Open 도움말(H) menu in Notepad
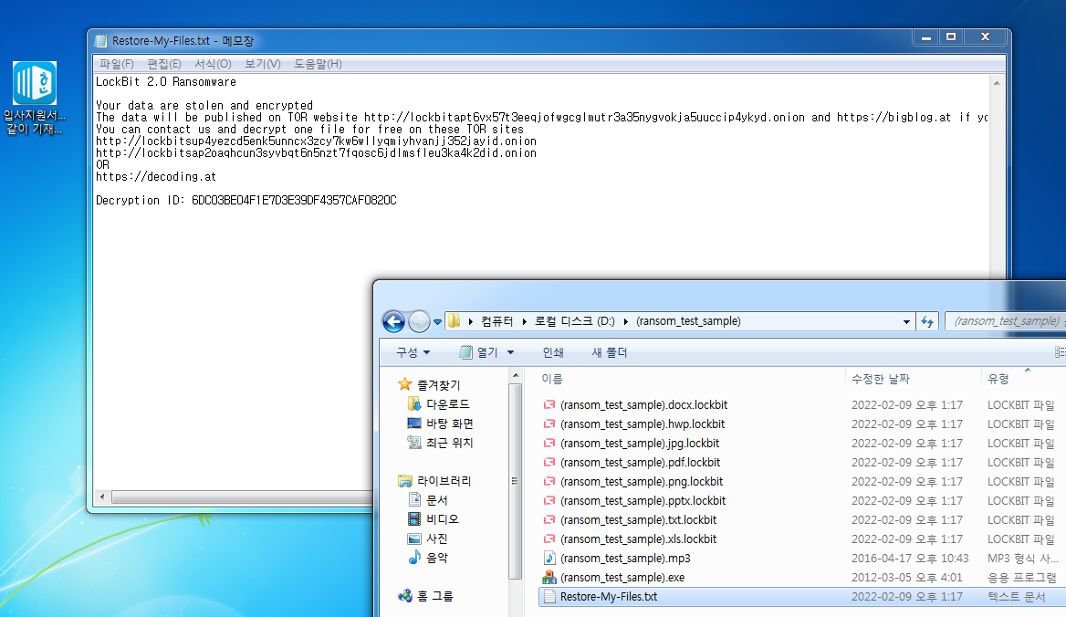Image resolution: width=1066 pixels, height=617 pixels. (x=318, y=64)
